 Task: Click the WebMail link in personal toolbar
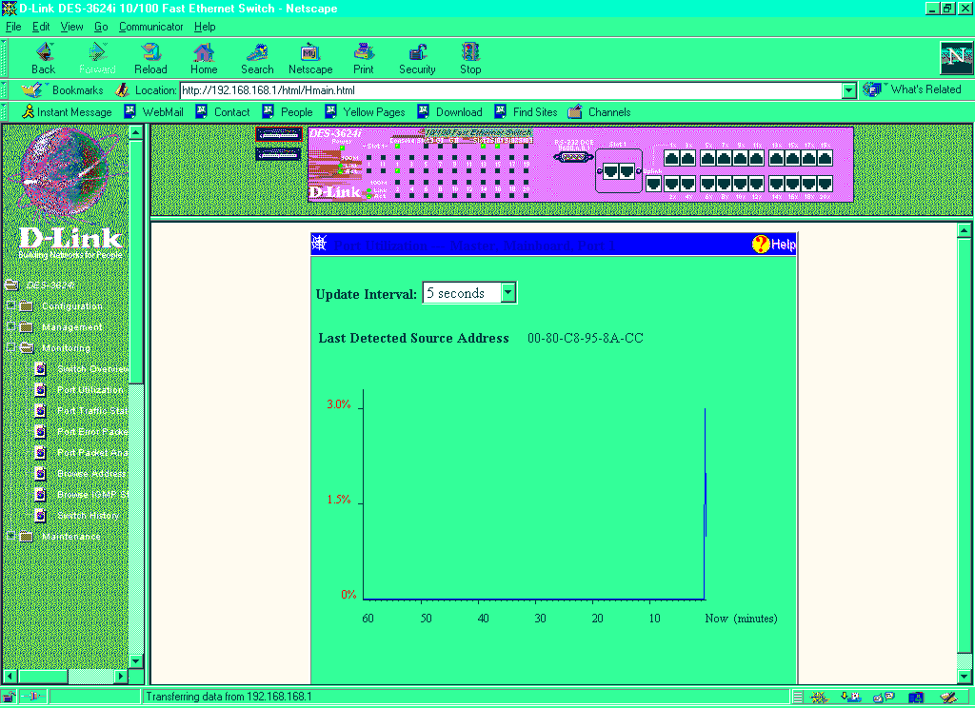[162, 112]
